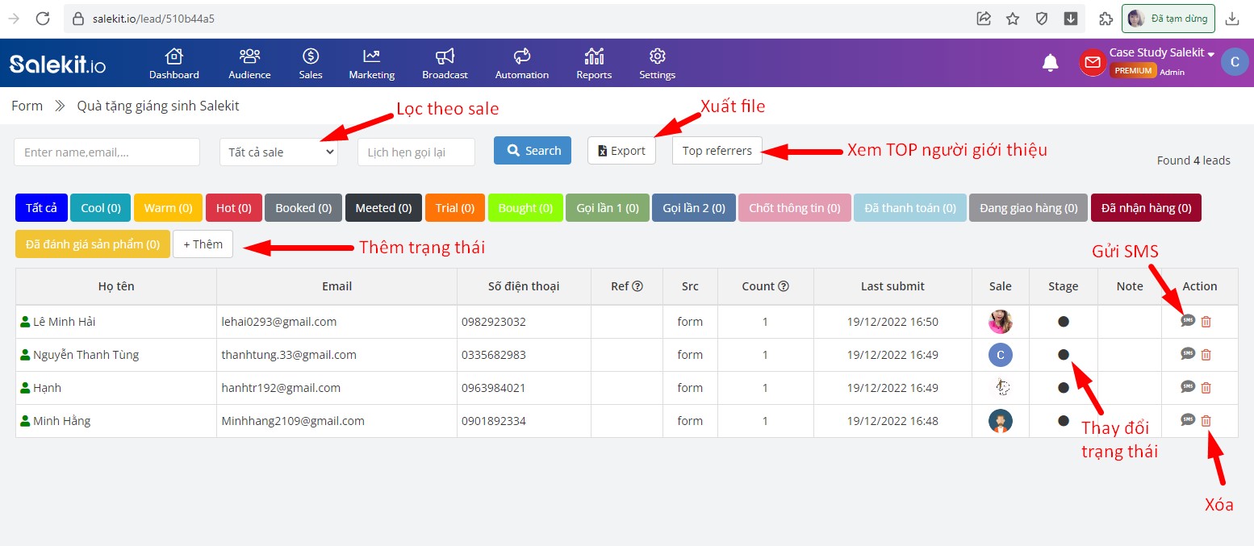Screen dimensions: 1254x546
Task: Share this page from the address bar
Action: [984, 19]
